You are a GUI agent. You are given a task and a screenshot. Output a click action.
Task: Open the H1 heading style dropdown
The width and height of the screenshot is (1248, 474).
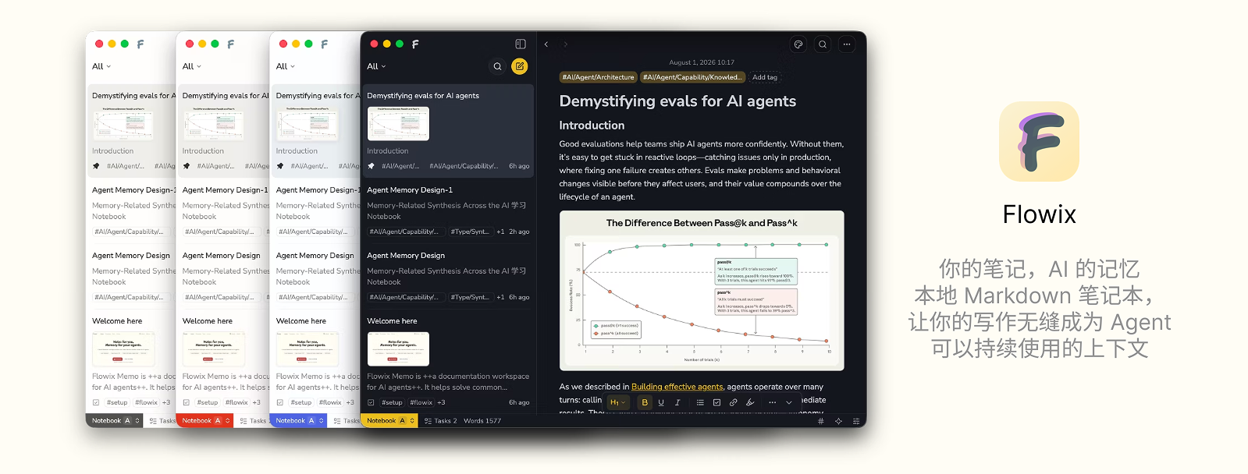tap(617, 402)
